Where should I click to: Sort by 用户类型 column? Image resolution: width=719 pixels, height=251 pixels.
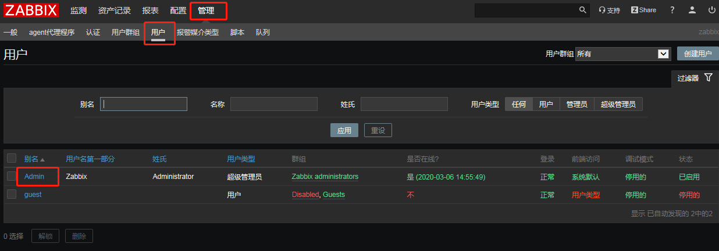(x=241, y=159)
